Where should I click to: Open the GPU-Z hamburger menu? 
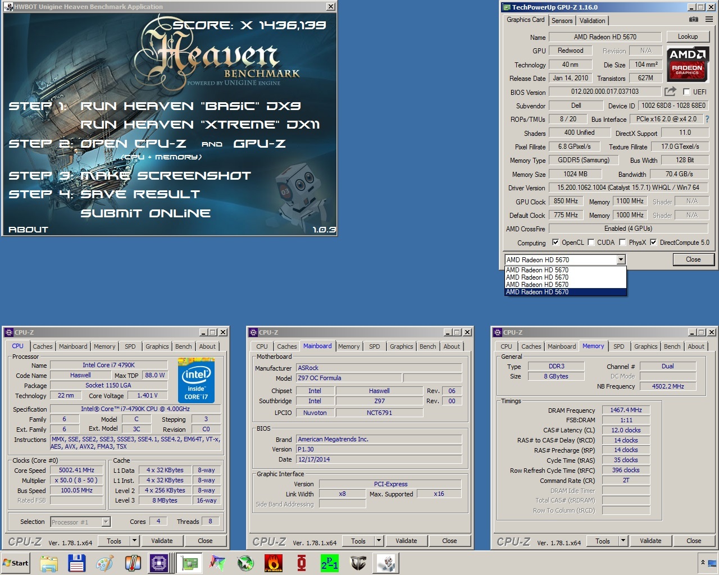(709, 19)
